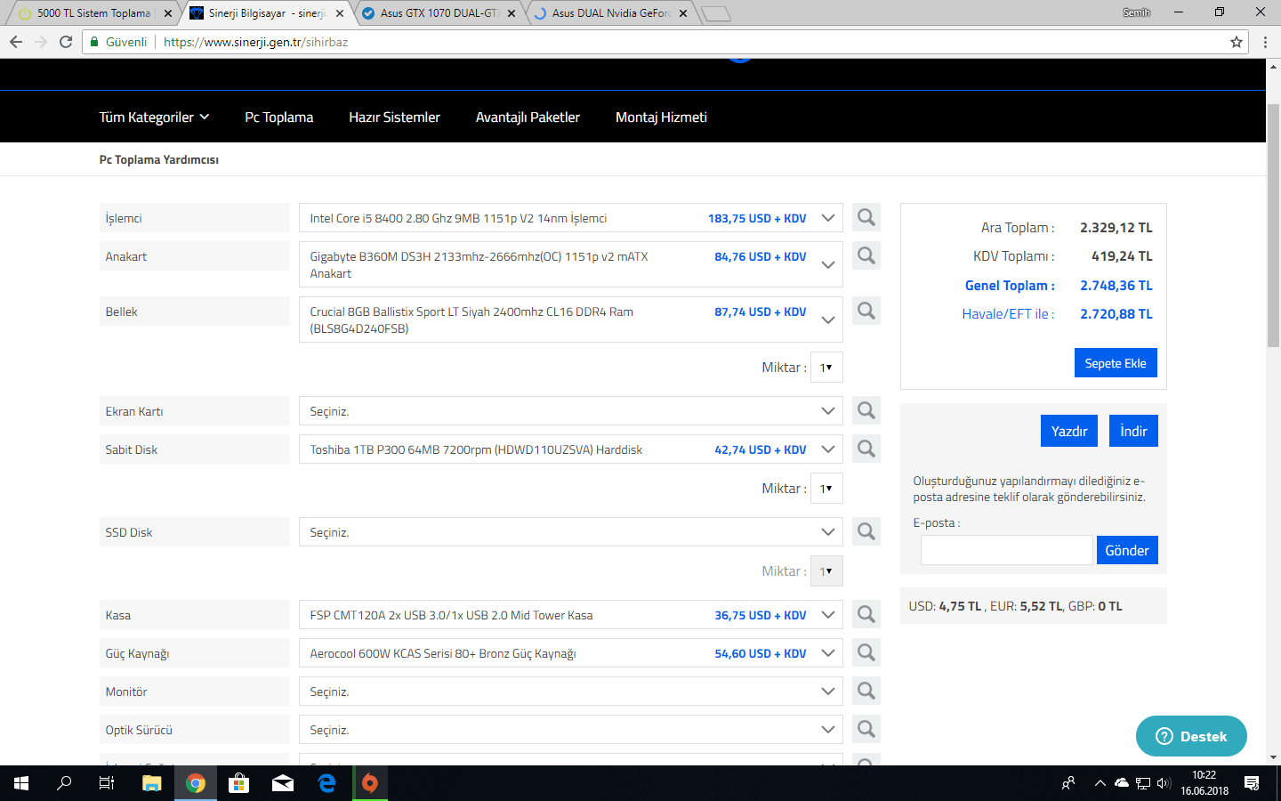This screenshot has width=1281, height=801.
Task: Open the Chrome three-dot menu
Action: 1265,42
